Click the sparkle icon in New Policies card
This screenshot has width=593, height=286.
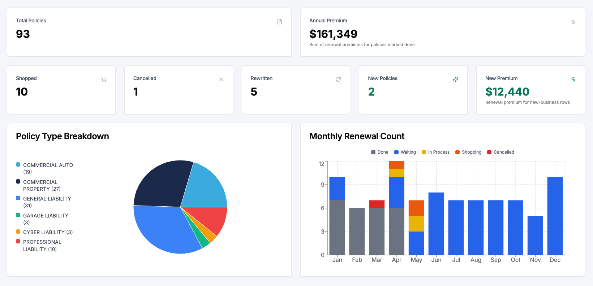[456, 79]
